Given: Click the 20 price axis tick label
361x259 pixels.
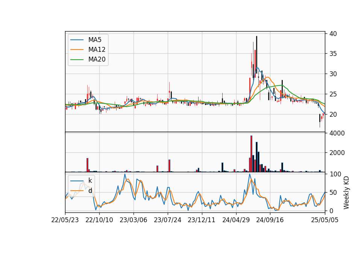Looking at the screenshot, I should tap(333, 114).
